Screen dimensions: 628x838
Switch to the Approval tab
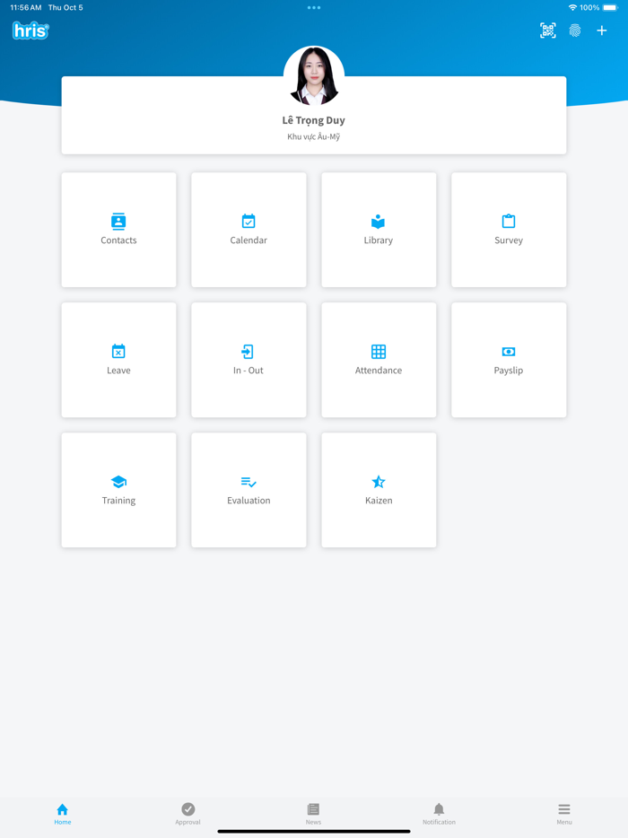[188, 814]
